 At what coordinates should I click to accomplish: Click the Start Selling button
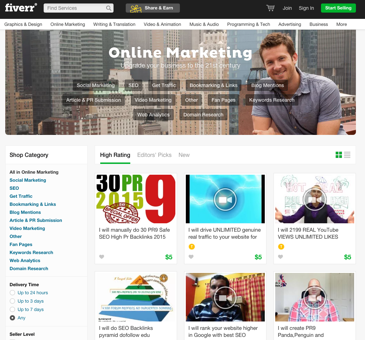(338, 8)
